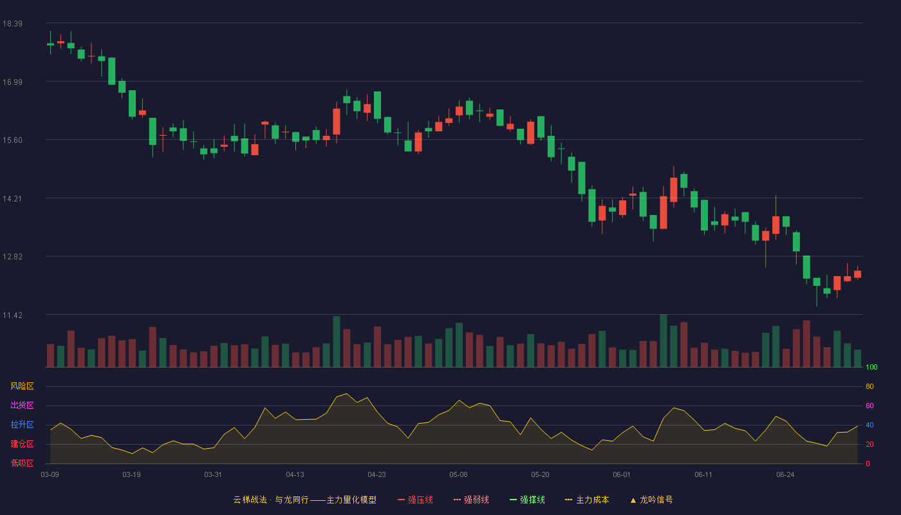Click the blue 40 indicator axis value
Image resolution: width=901 pixels, height=515 pixels.
(869, 425)
